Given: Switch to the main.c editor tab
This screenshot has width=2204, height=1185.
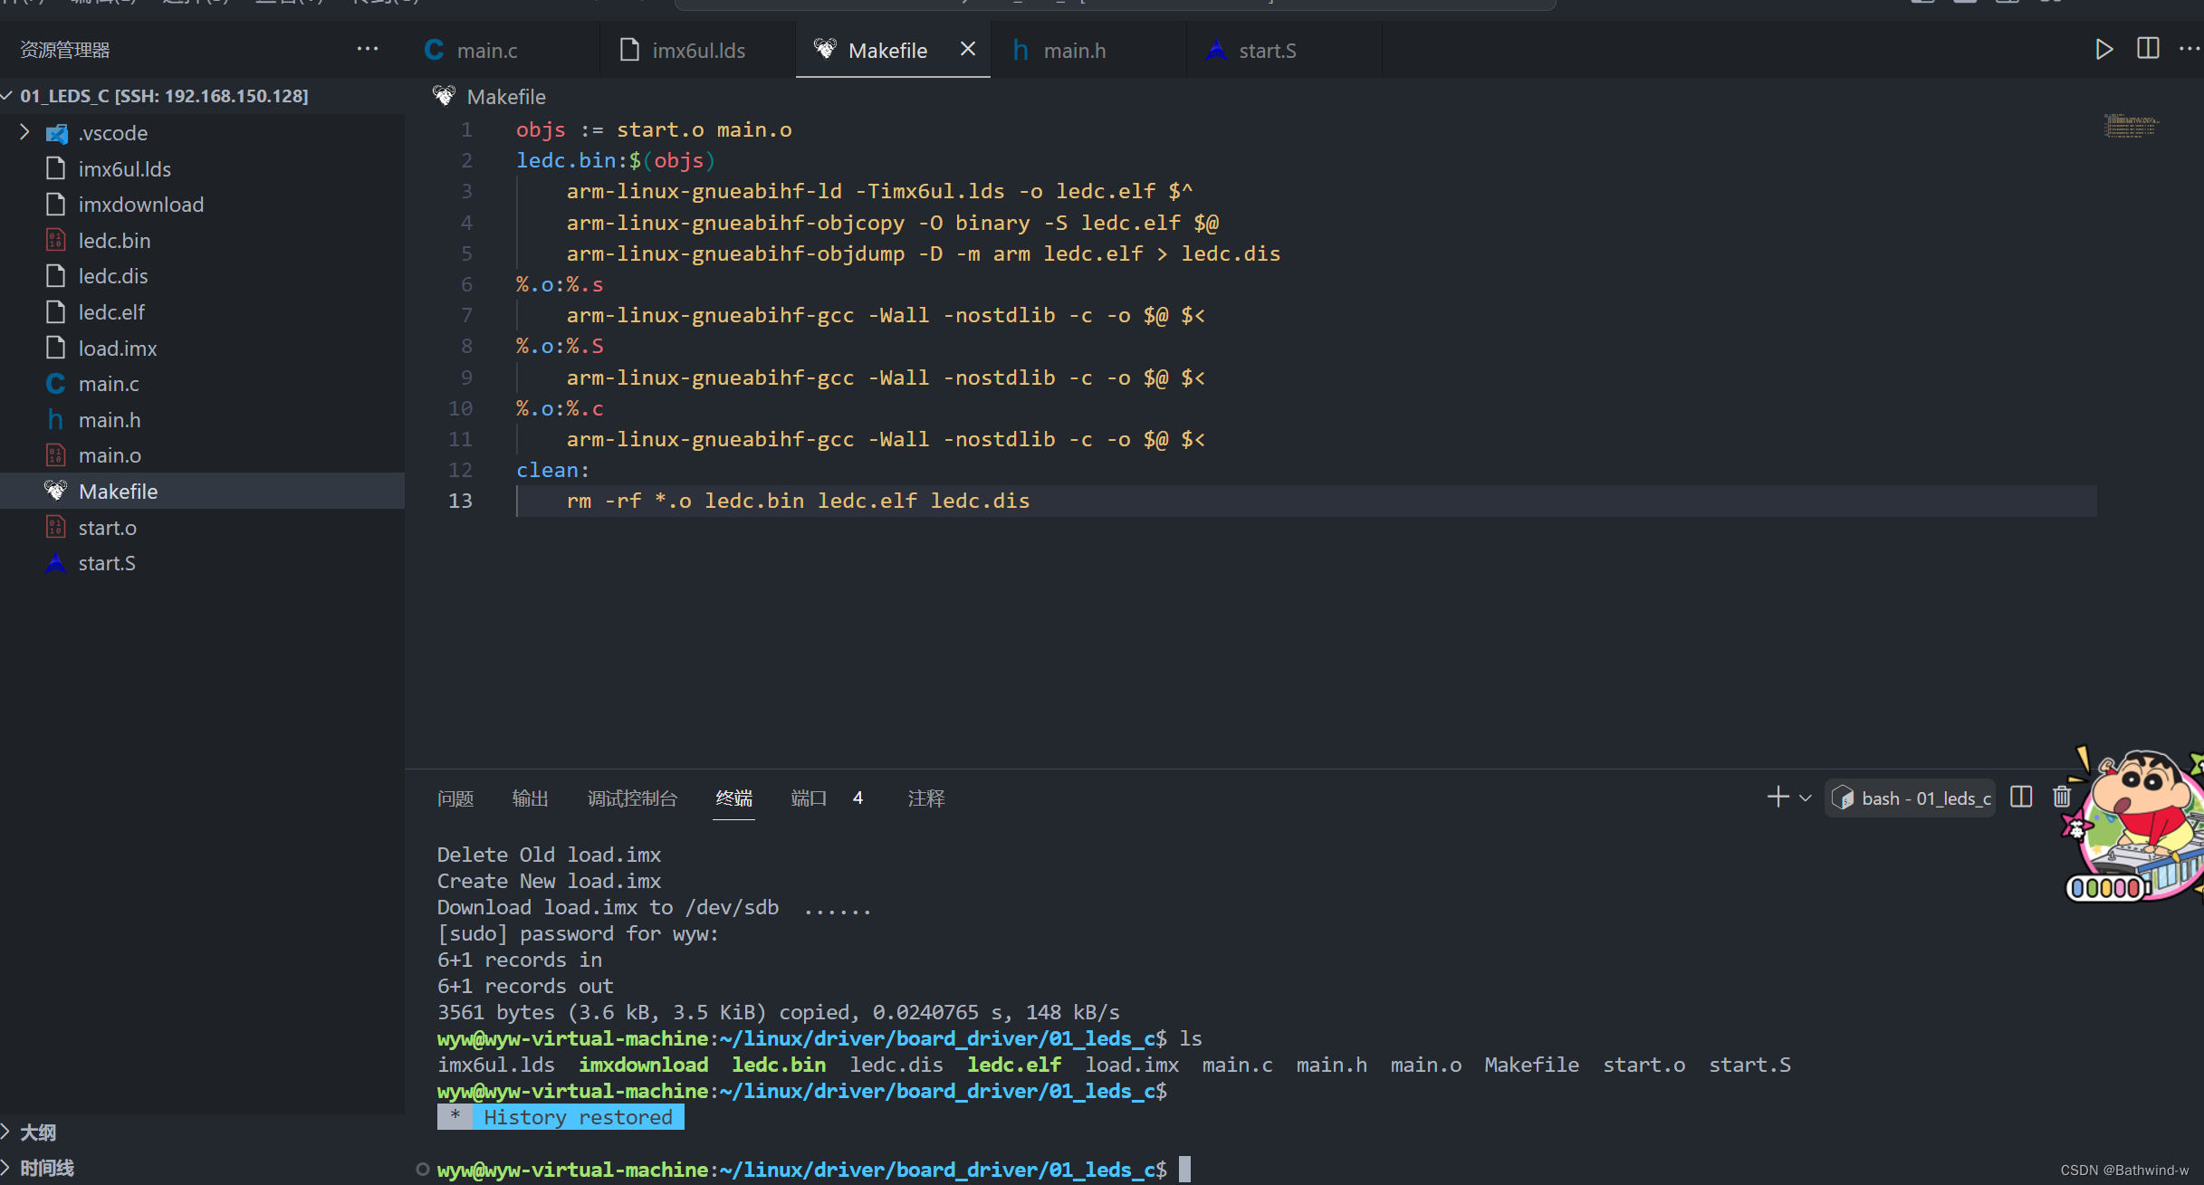Looking at the screenshot, I should click(x=486, y=51).
